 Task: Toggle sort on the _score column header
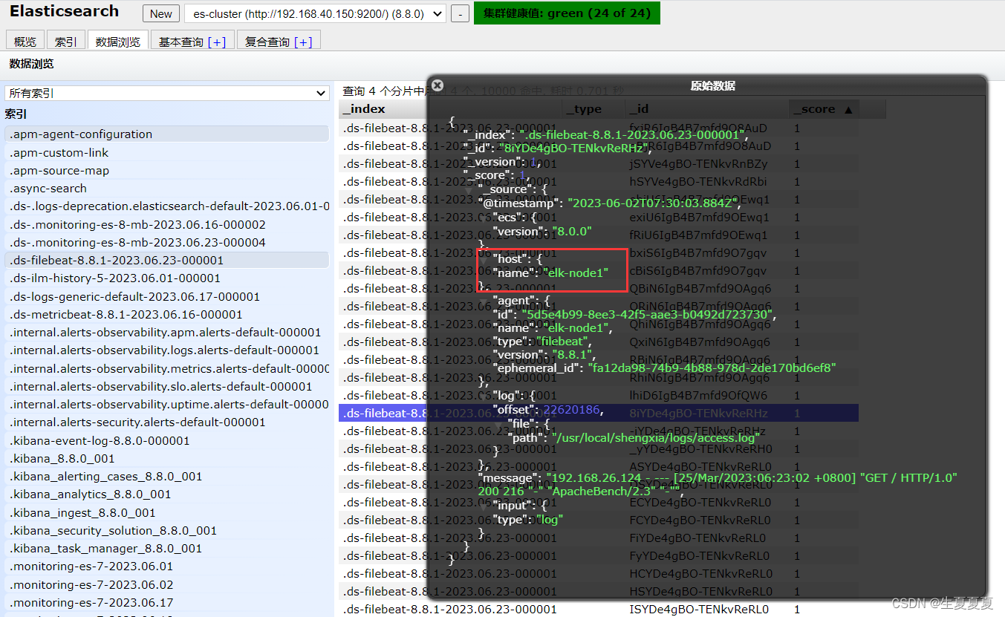pyautogui.click(x=824, y=109)
